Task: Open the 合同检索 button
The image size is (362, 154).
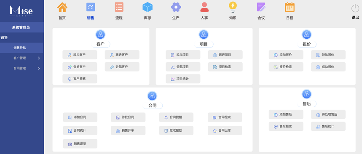Action: 225,117
